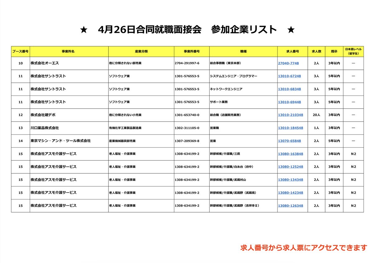
Task: Click the 既卒 column header
Action: pyautogui.click(x=334, y=51)
